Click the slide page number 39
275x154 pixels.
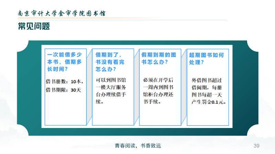tap(256, 146)
